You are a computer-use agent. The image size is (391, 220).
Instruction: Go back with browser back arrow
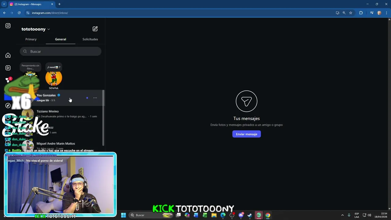pos(4,13)
